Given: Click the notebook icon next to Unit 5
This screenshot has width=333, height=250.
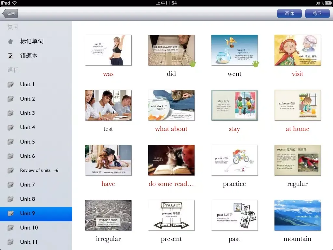Looking at the screenshot, I should (10, 142).
